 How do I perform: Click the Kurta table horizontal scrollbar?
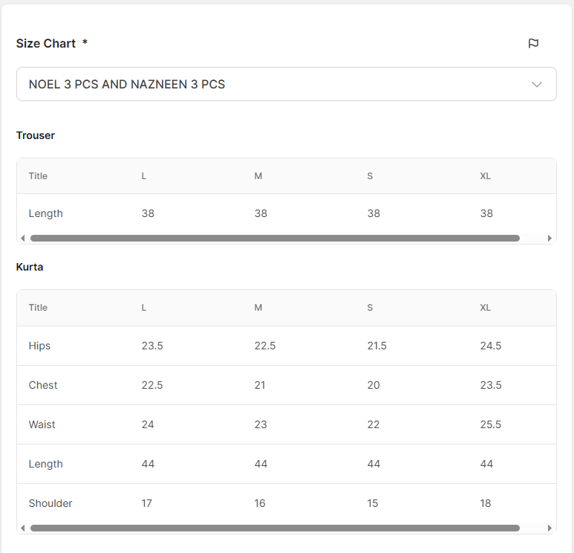(275, 528)
